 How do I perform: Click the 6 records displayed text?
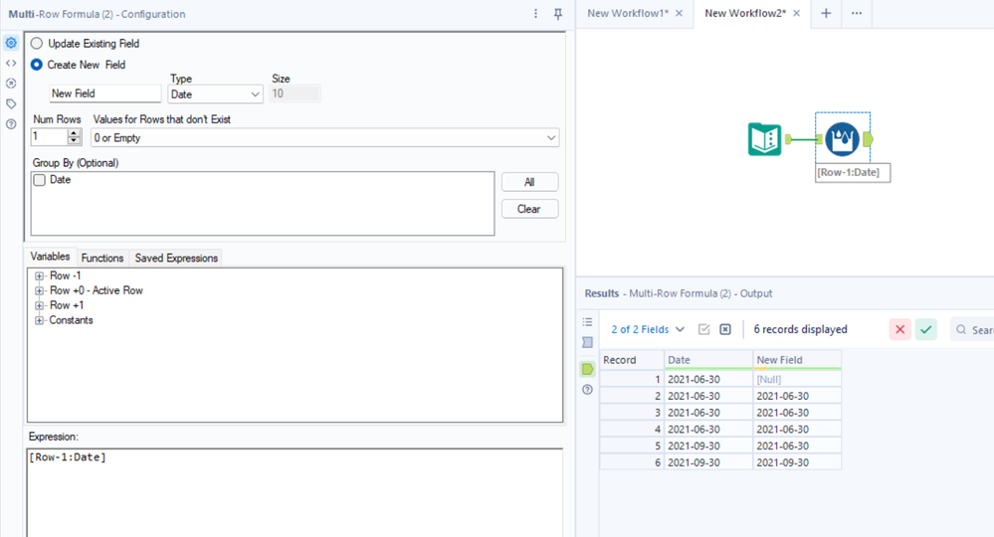[800, 329]
